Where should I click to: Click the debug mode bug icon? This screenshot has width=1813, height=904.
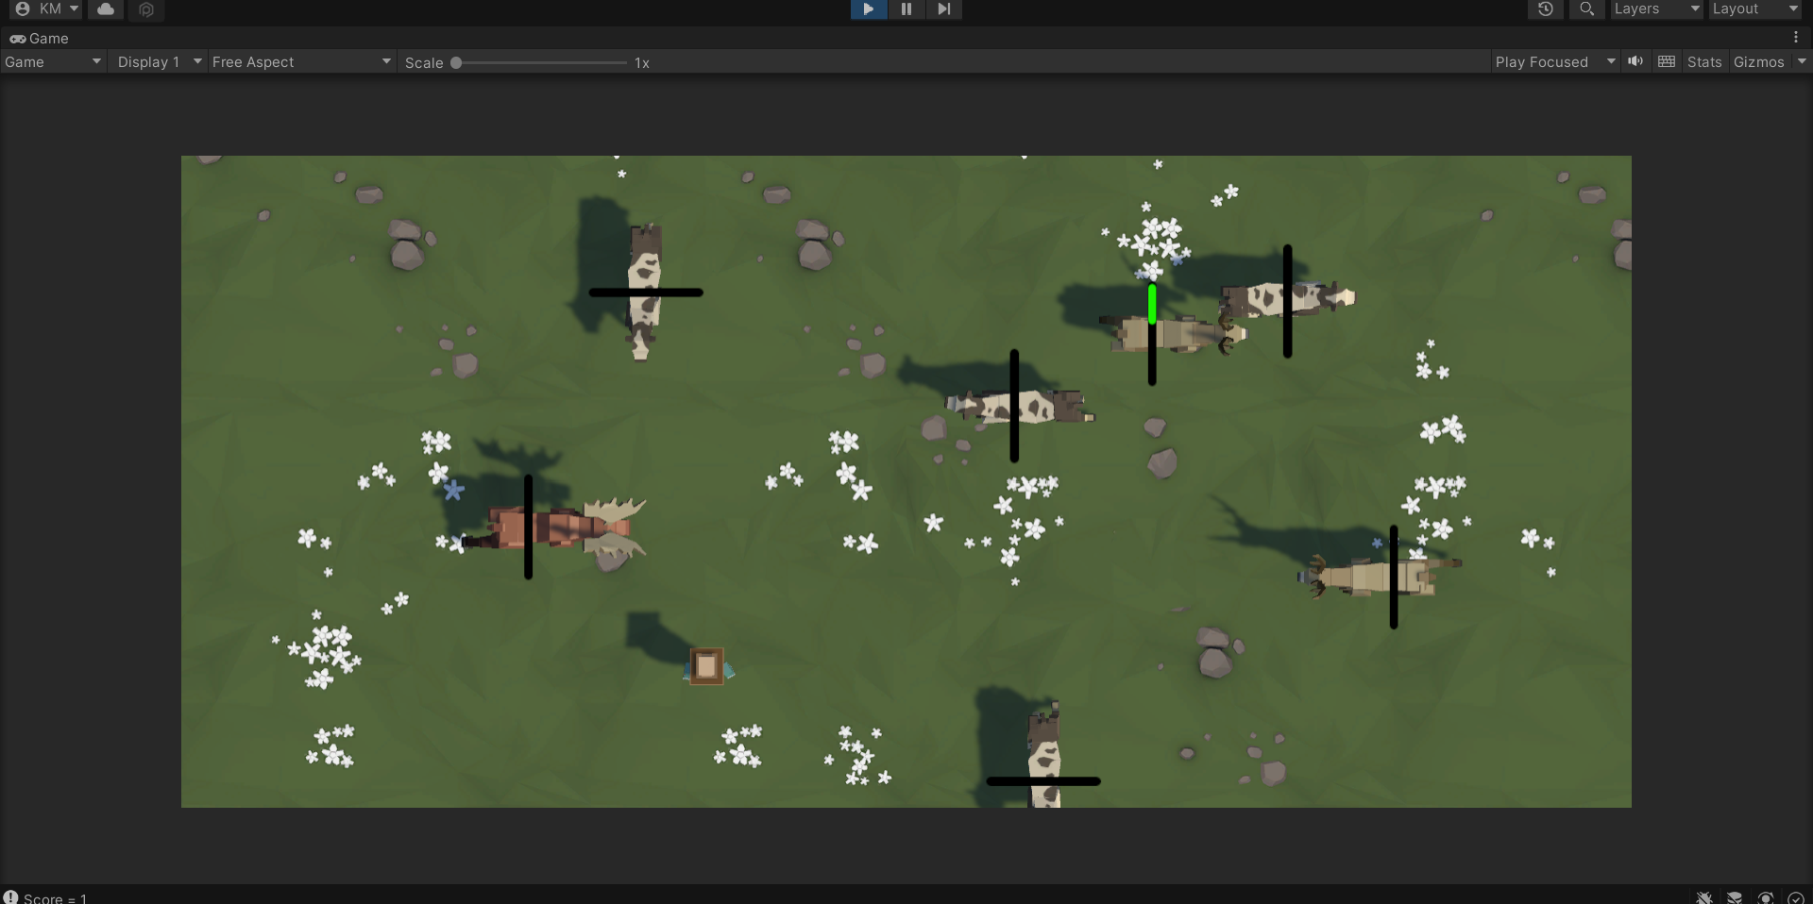[x=1703, y=897]
